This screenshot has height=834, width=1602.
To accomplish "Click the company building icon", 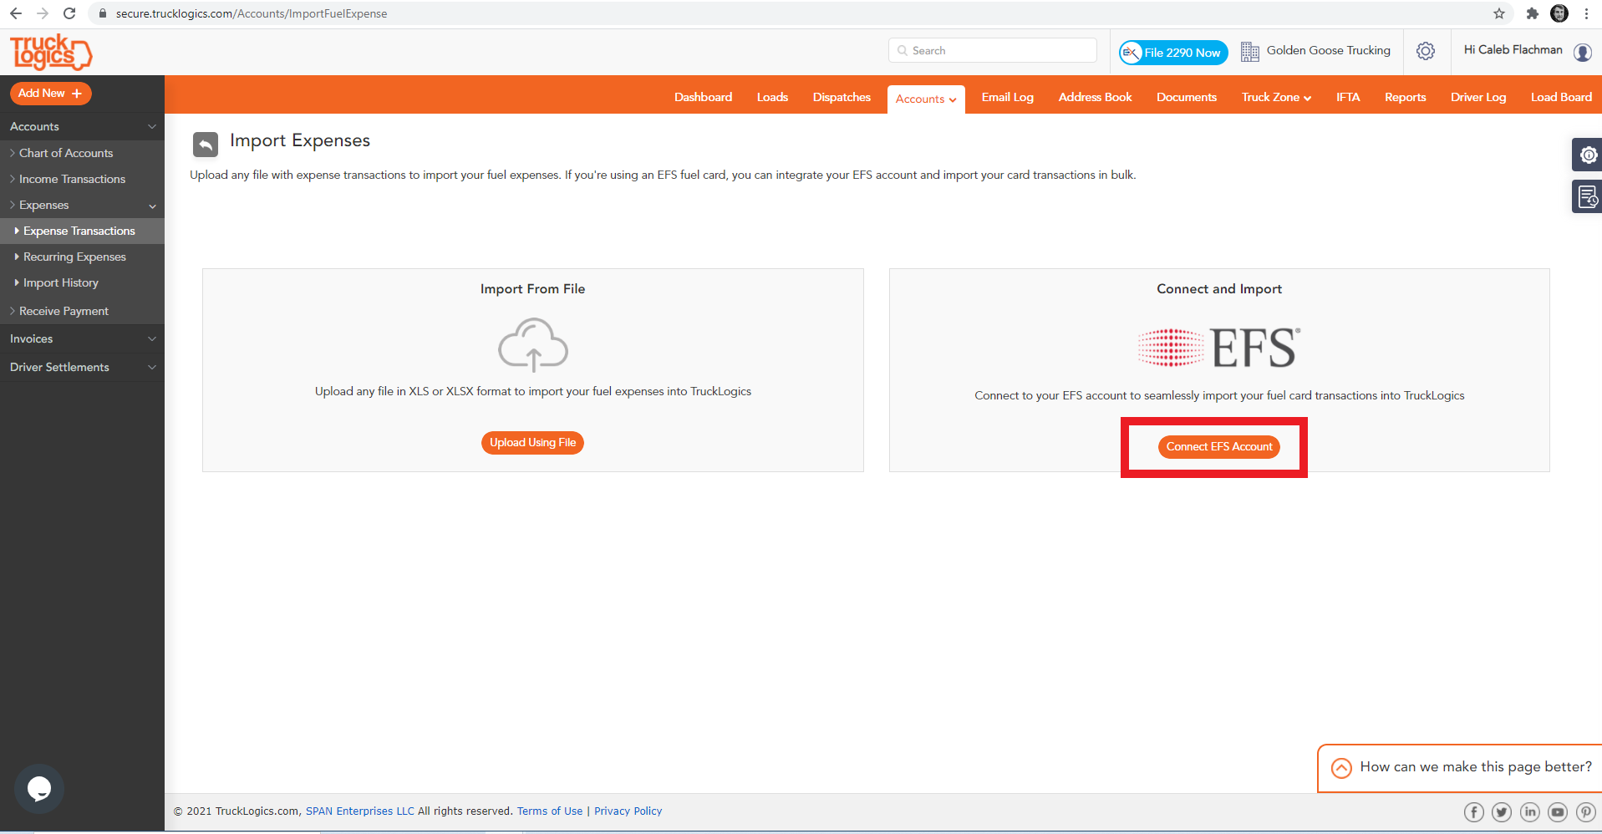I will click(1249, 52).
